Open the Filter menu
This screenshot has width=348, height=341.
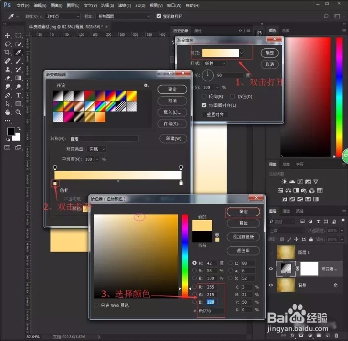tap(125, 5)
